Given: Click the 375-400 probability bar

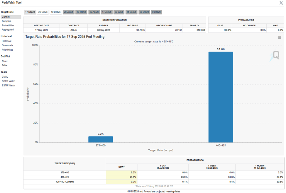Looking at the screenshot, I should click(x=101, y=139).
